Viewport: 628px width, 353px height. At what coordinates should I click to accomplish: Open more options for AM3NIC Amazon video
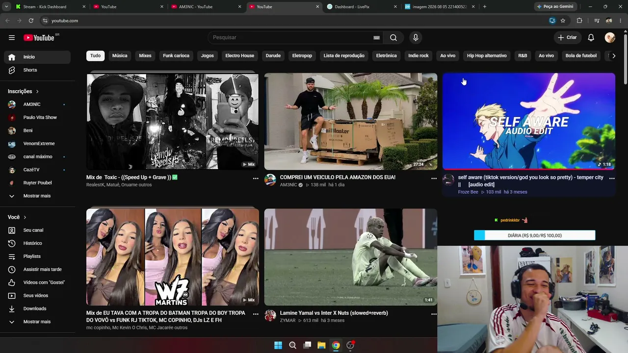434,178
